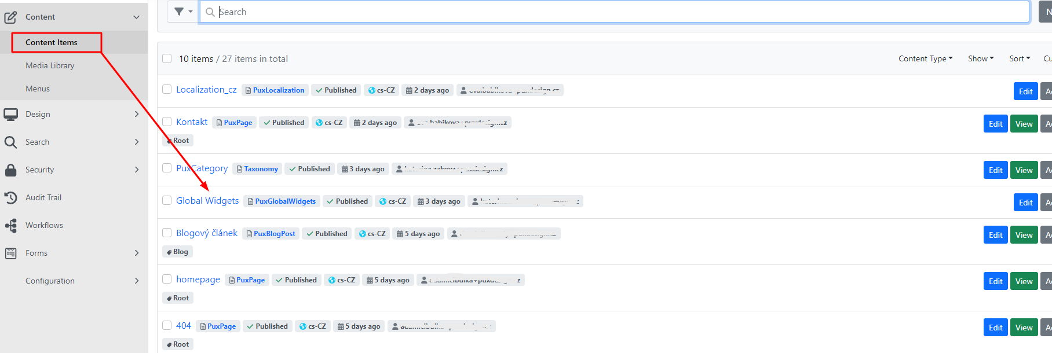The image size is (1052, 353).
Task: Click the Workflows diagram icon
Action: [10, 226]
